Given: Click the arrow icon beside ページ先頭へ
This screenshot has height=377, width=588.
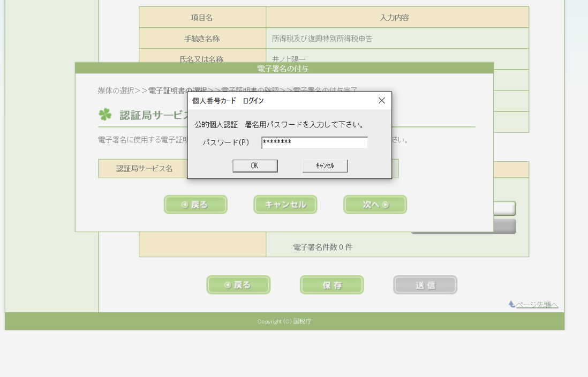Looking at the screenshot, I should coord(511,304).
